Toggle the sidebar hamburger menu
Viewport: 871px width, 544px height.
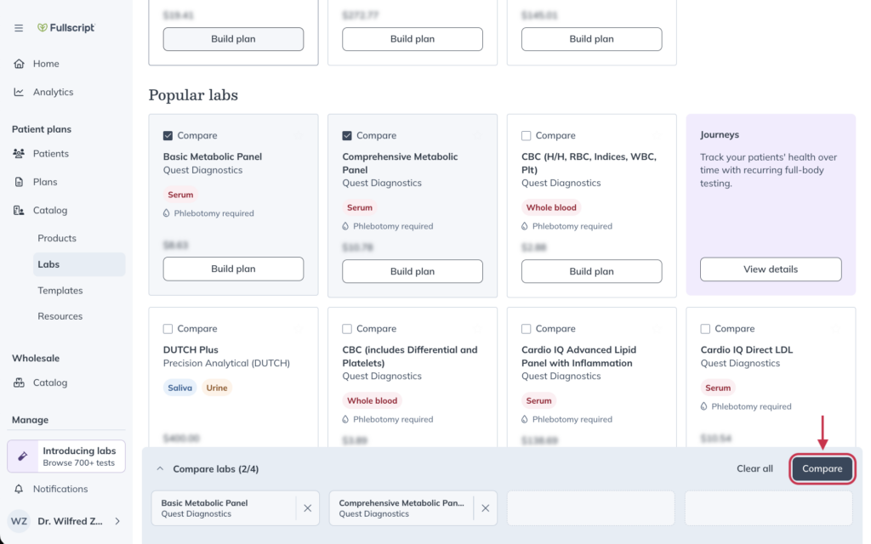pos(18,26)
